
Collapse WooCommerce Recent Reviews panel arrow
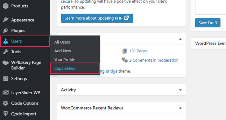[x=180, y=108]
